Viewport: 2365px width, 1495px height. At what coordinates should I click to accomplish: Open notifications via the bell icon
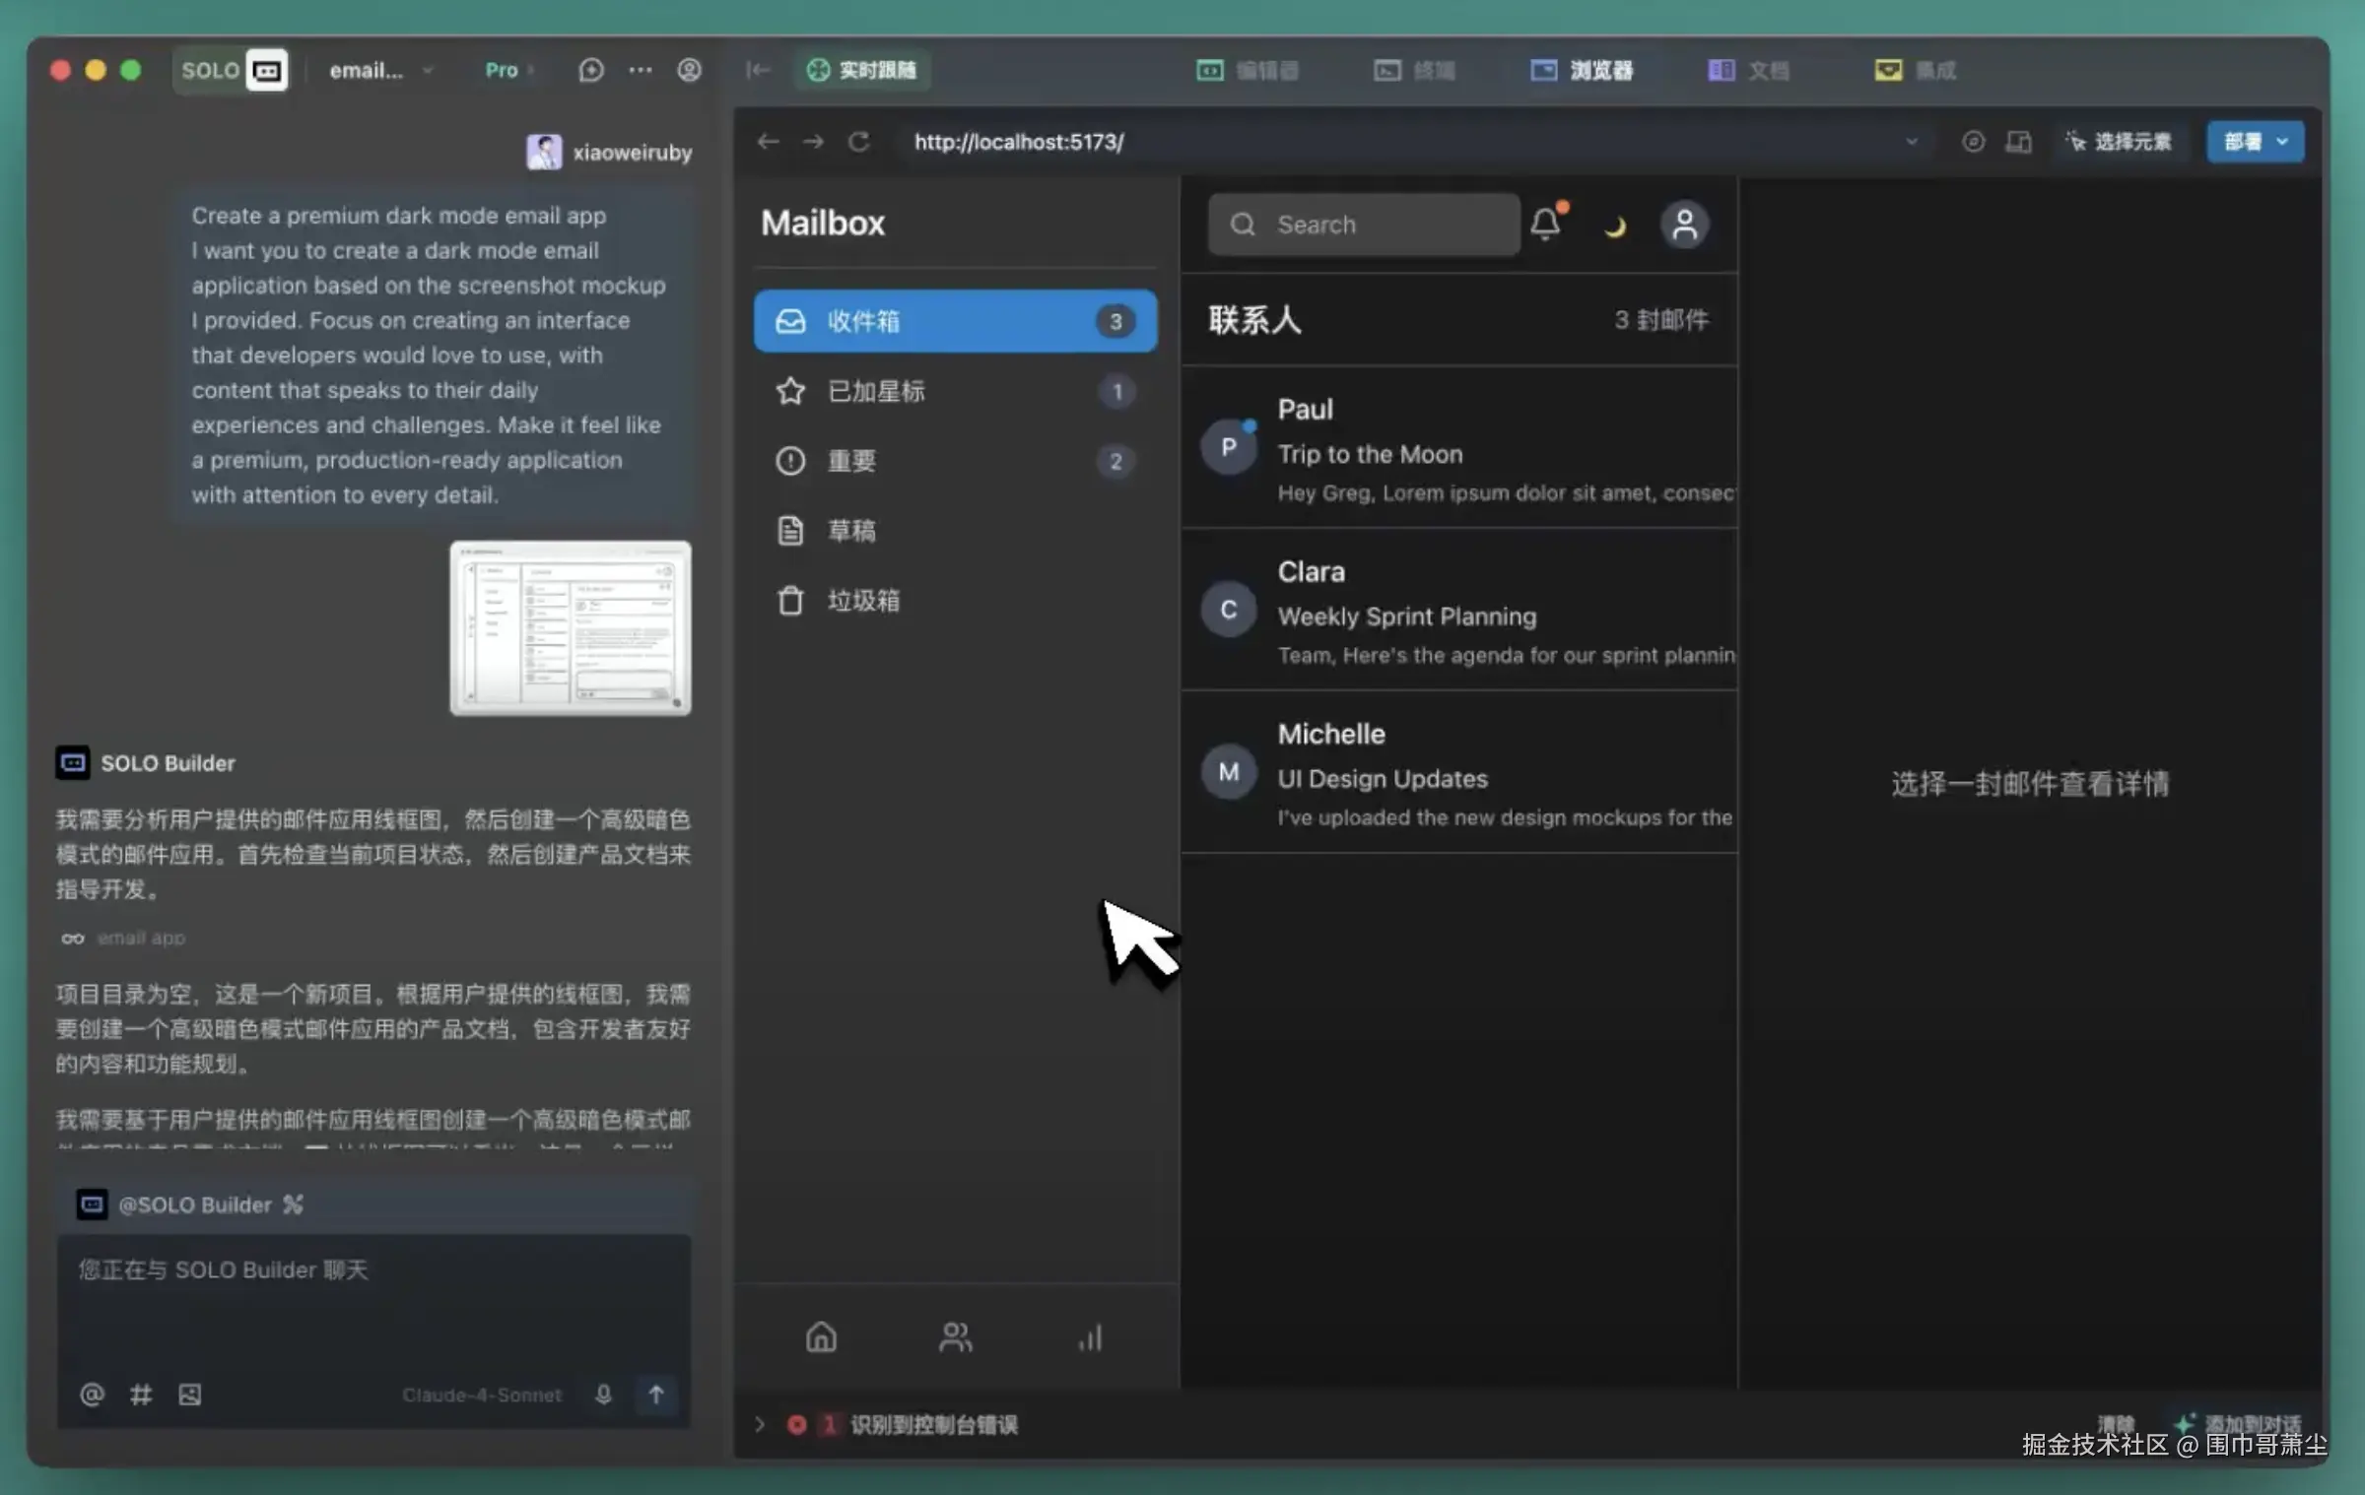[1547, 224]
